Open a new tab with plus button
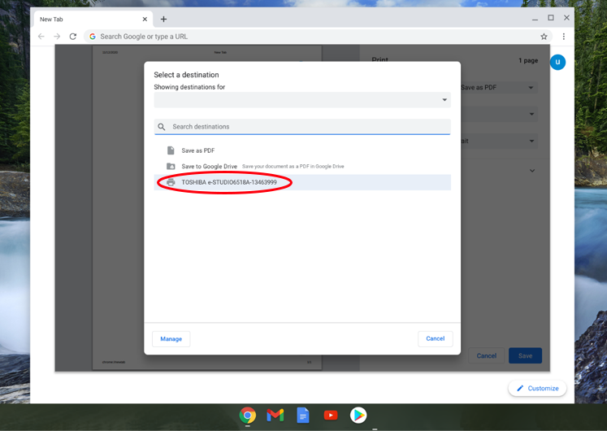607x431 pixels. (x=163, y=19)
